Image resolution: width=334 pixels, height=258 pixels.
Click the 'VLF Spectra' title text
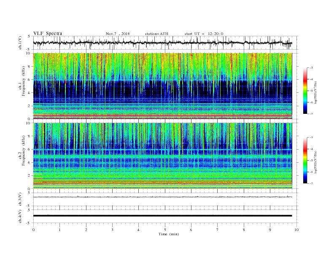(x=48, y=33)
